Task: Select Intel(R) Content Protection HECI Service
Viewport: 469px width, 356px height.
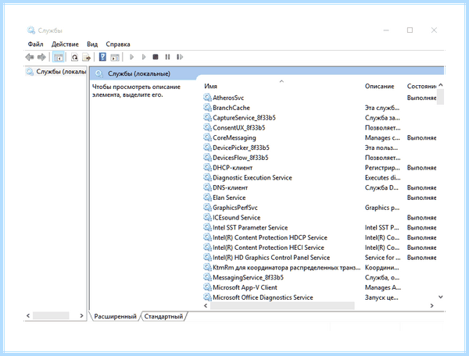Action: coord(320,247)
